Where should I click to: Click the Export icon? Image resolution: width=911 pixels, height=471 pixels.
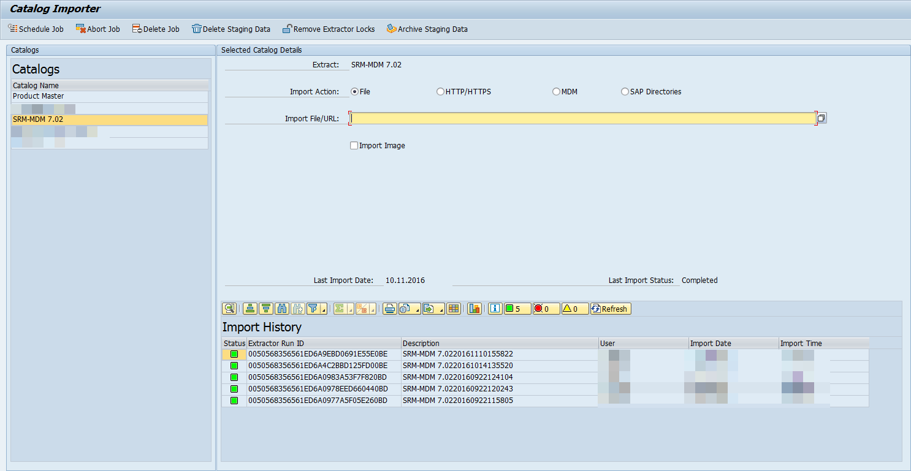(430, 309)
